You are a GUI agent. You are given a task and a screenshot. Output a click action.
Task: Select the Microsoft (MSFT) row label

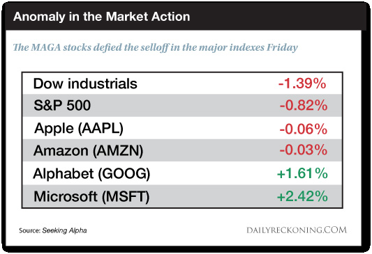(x=91, y=197)
